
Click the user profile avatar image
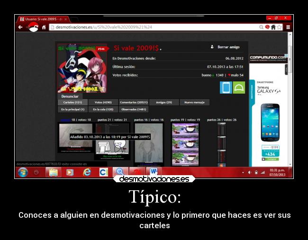(82, 69)
